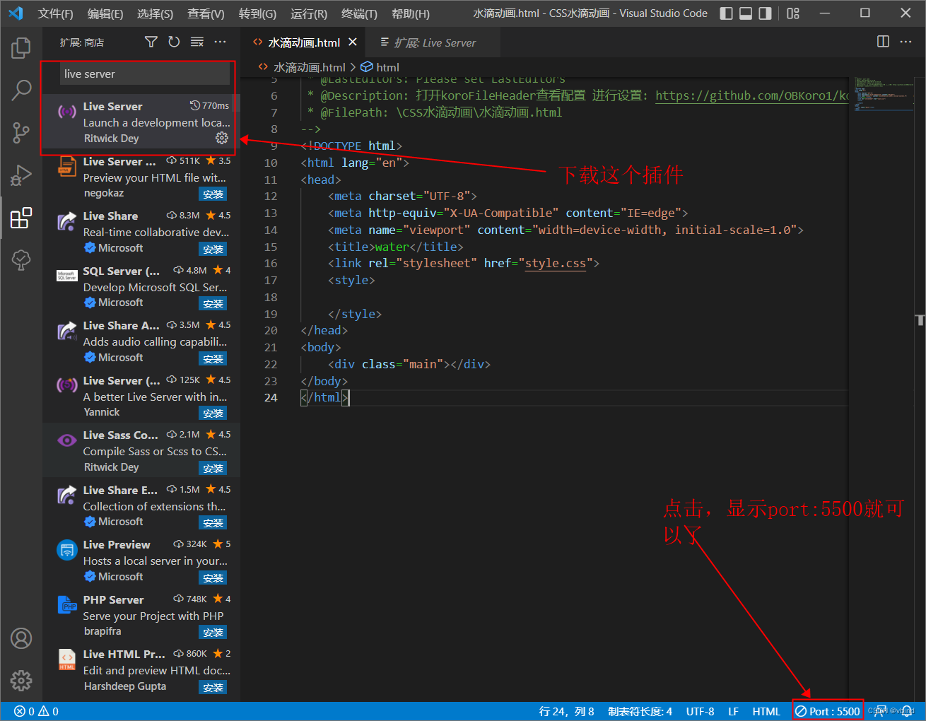Click the Live Server manage gear icon
The image size is (926, 721).
221,138
